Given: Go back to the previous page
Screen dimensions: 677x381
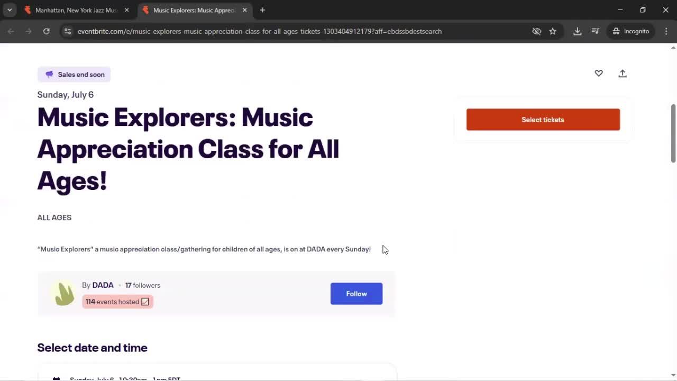Looking at the screenshot, I should tap(11, 31).
